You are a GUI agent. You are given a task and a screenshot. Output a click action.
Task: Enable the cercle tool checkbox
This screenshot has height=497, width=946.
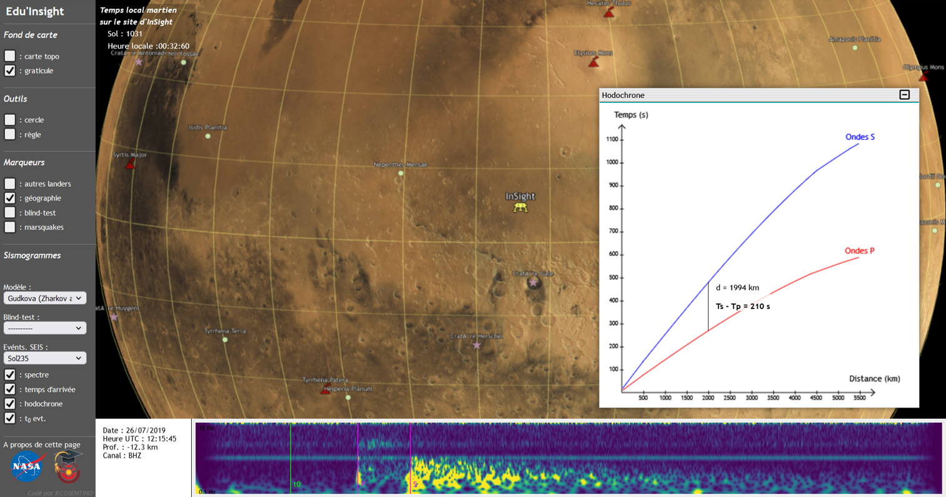coord(10,120)
